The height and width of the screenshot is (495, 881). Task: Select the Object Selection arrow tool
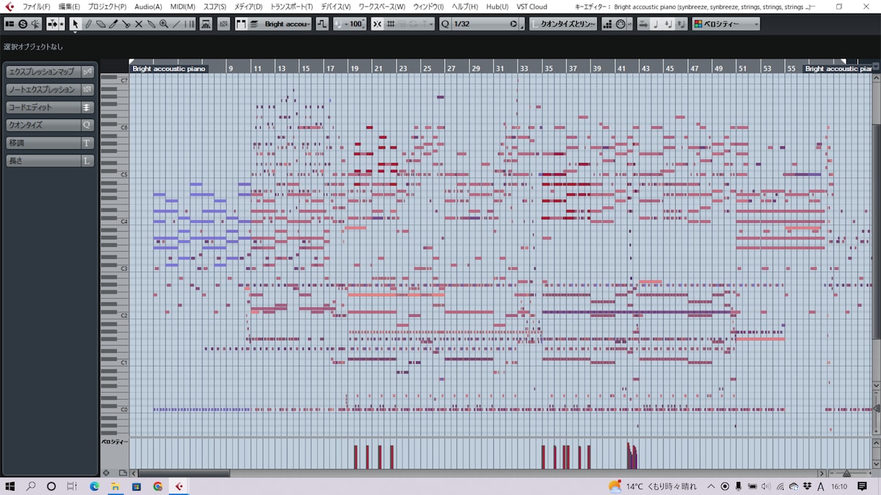[75, 24]
